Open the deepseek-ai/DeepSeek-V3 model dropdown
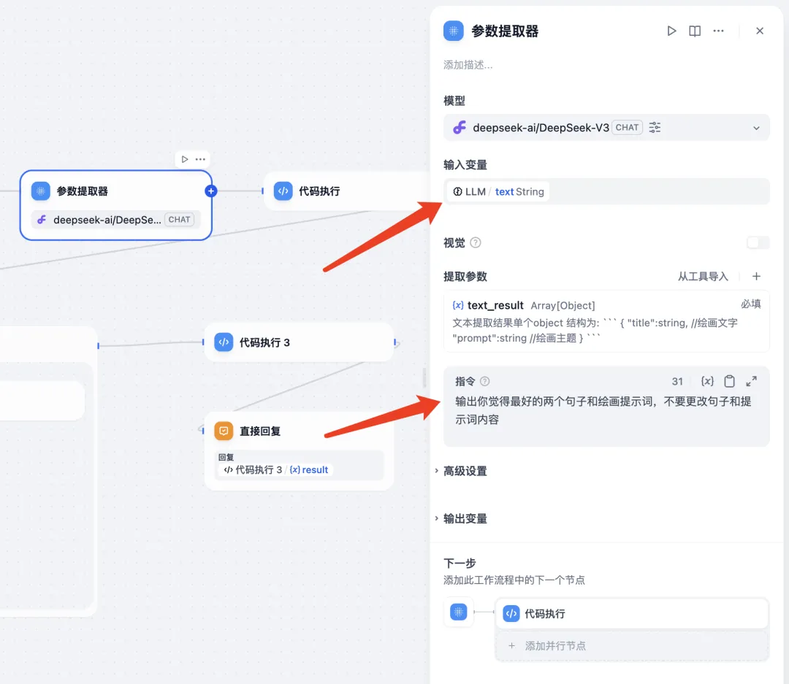 (x=606, y=128)
